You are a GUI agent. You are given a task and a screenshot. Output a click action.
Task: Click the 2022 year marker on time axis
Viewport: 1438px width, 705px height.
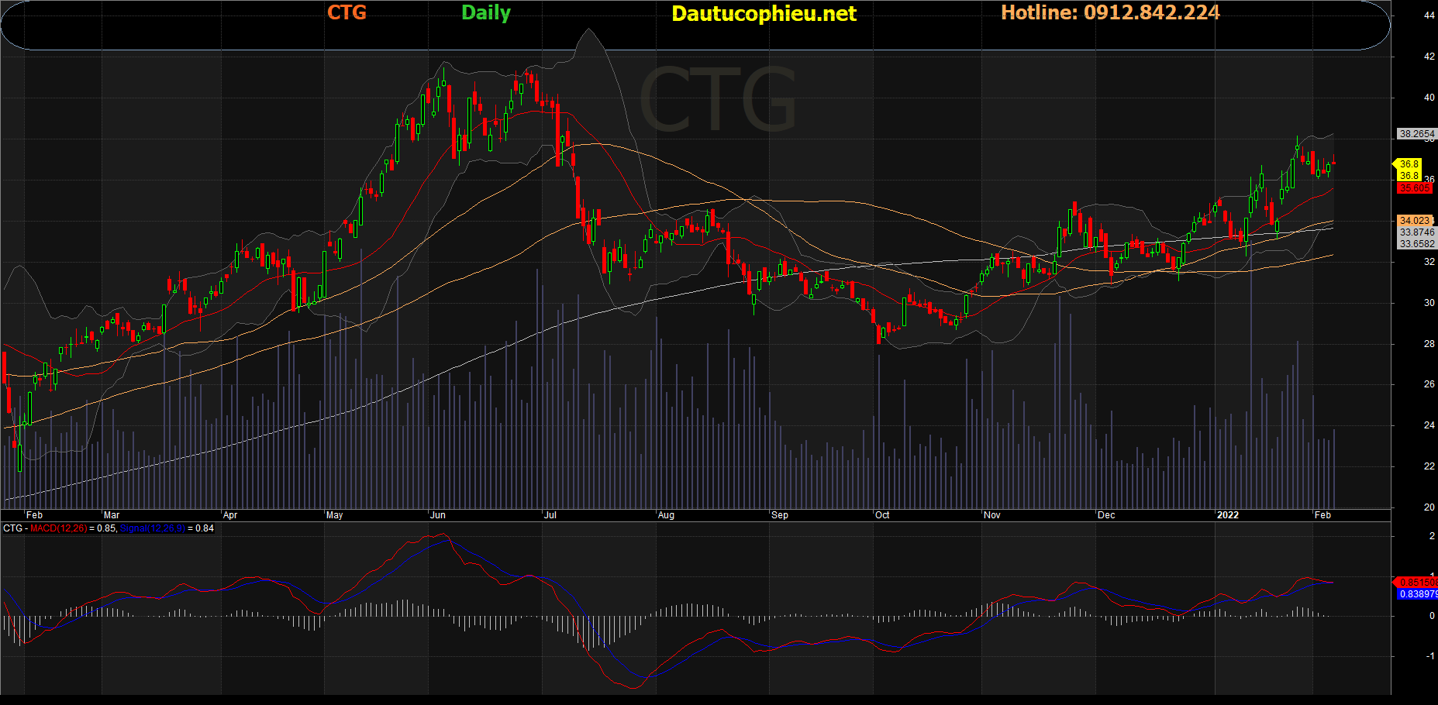point(1227,515)
